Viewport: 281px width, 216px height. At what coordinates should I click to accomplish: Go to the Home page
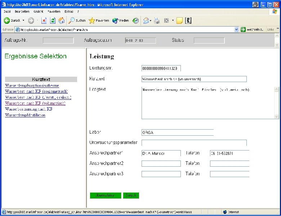62,21
